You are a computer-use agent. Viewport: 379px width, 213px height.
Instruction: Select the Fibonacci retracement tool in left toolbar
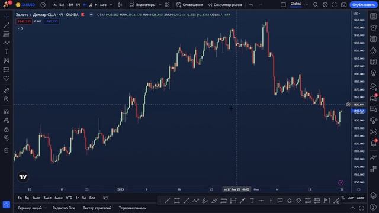pos(7,34)
